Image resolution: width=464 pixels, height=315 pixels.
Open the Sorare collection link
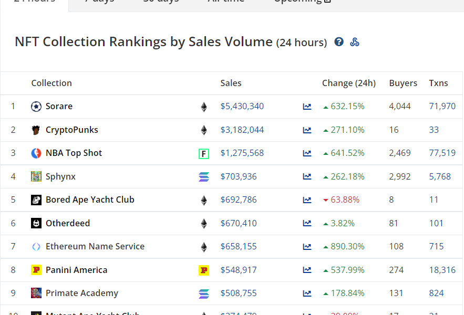click(x=59, y=106)
